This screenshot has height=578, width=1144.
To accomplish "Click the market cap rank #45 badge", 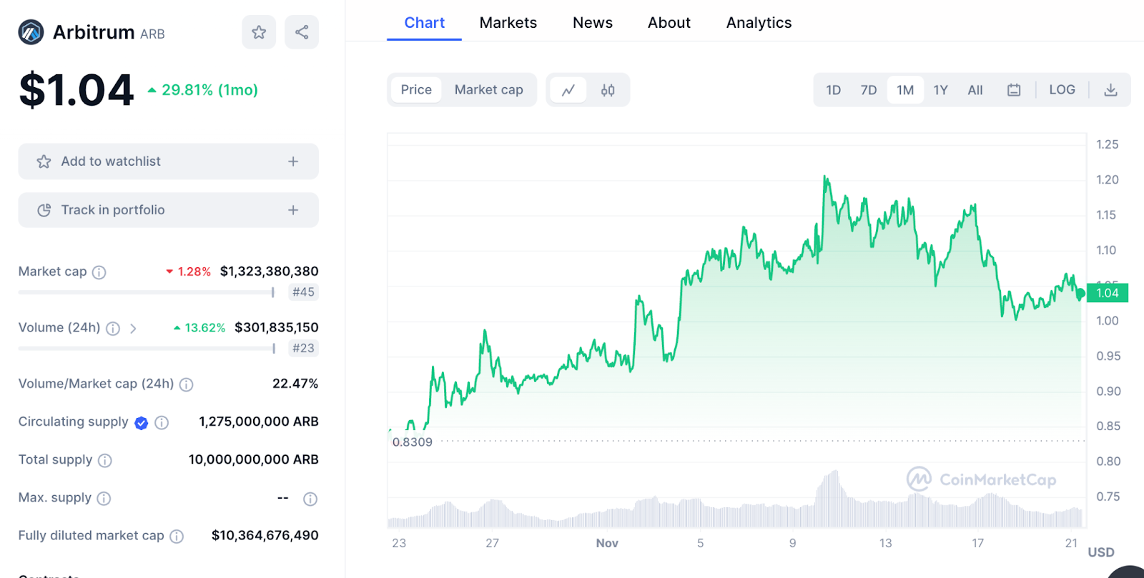I will (x=303, y=292).
